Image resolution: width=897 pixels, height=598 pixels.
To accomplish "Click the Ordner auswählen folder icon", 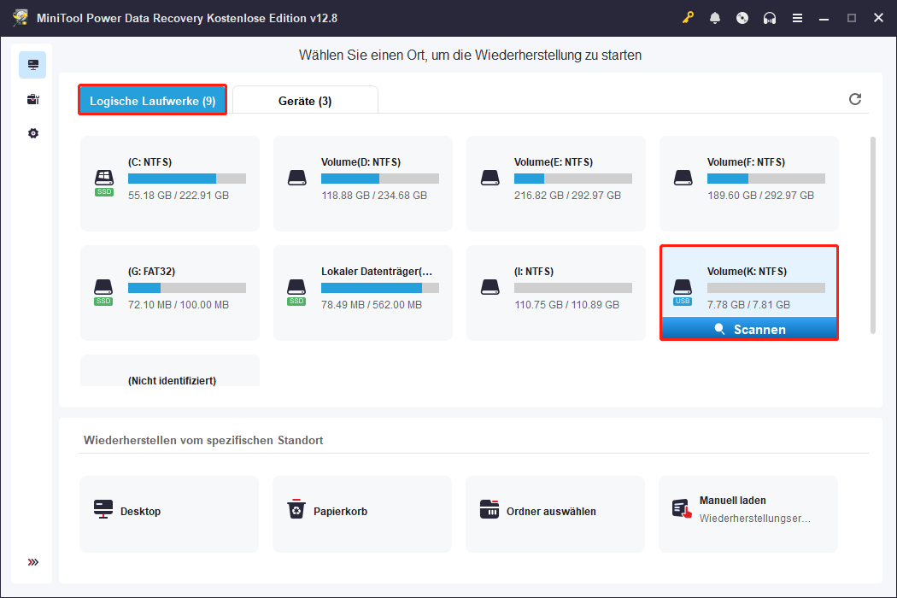I will click(490, 509).
